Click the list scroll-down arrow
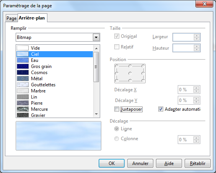The width and height of the screenshot is (216, 173). pos(96,114)
